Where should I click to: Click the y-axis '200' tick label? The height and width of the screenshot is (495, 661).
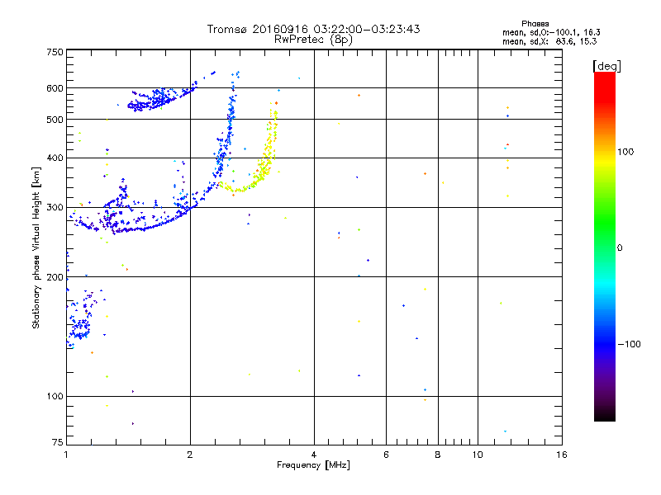click(55, 277)
